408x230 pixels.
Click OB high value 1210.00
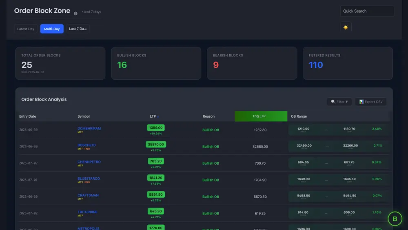tap(303, 129)
